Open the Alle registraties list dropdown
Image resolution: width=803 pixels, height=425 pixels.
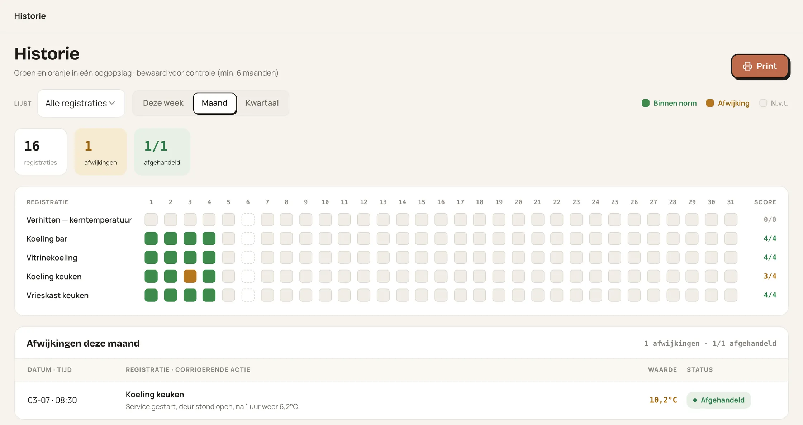click(x=81, y=103)
